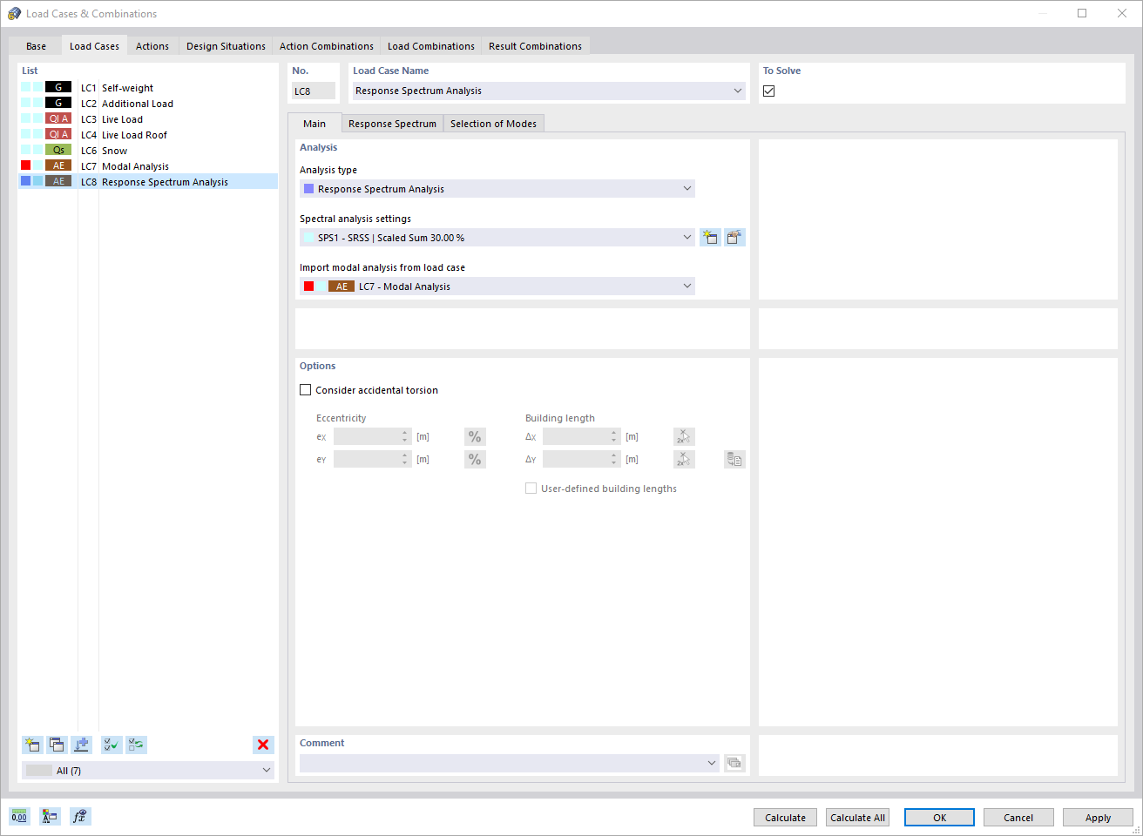Open the Spectral analysis settings dropdown

point(687,237)
